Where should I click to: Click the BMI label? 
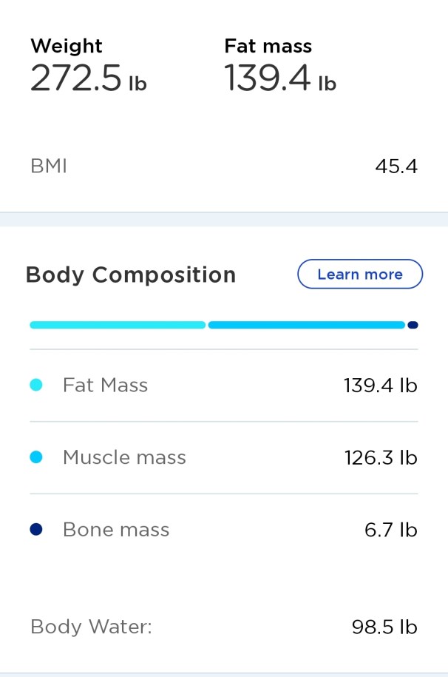(49, 166)
